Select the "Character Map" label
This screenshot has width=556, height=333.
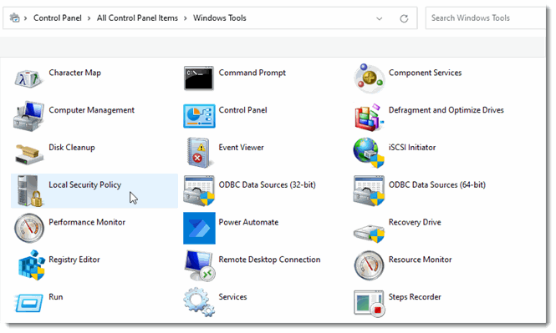[74, 73]
